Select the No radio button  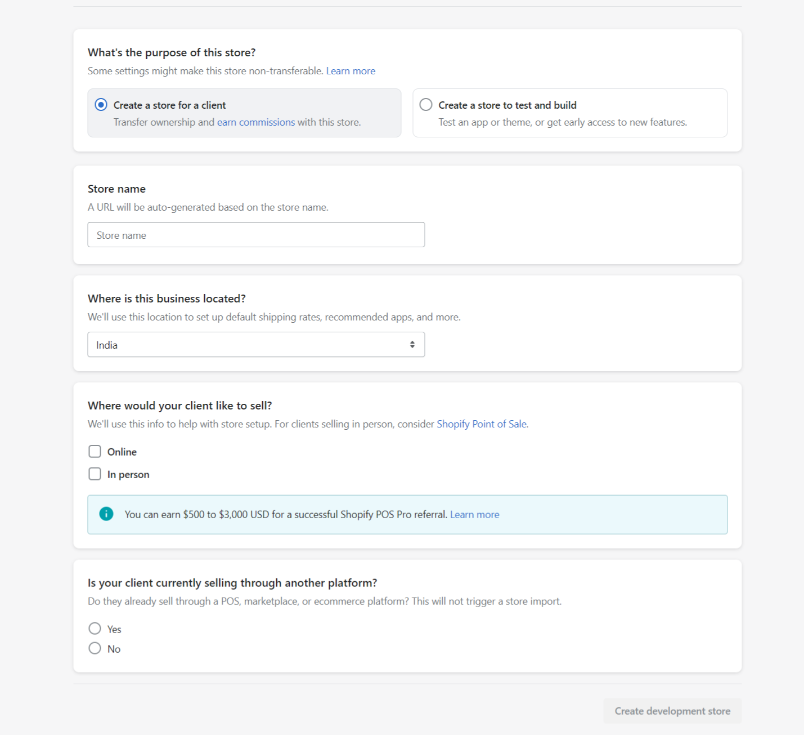pos(95,648)
